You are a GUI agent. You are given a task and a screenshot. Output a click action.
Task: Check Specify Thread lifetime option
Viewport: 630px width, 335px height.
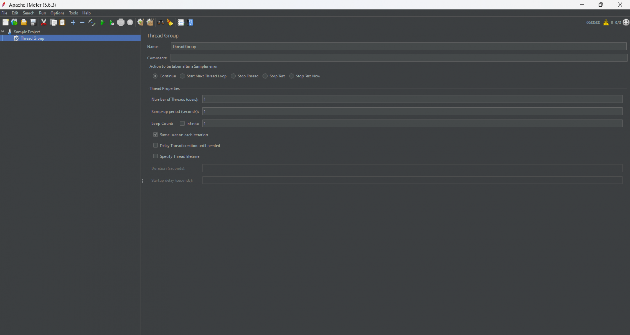pos(155,156)
